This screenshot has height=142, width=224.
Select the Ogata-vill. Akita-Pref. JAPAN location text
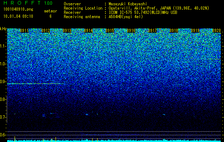(x=159, y=8)
